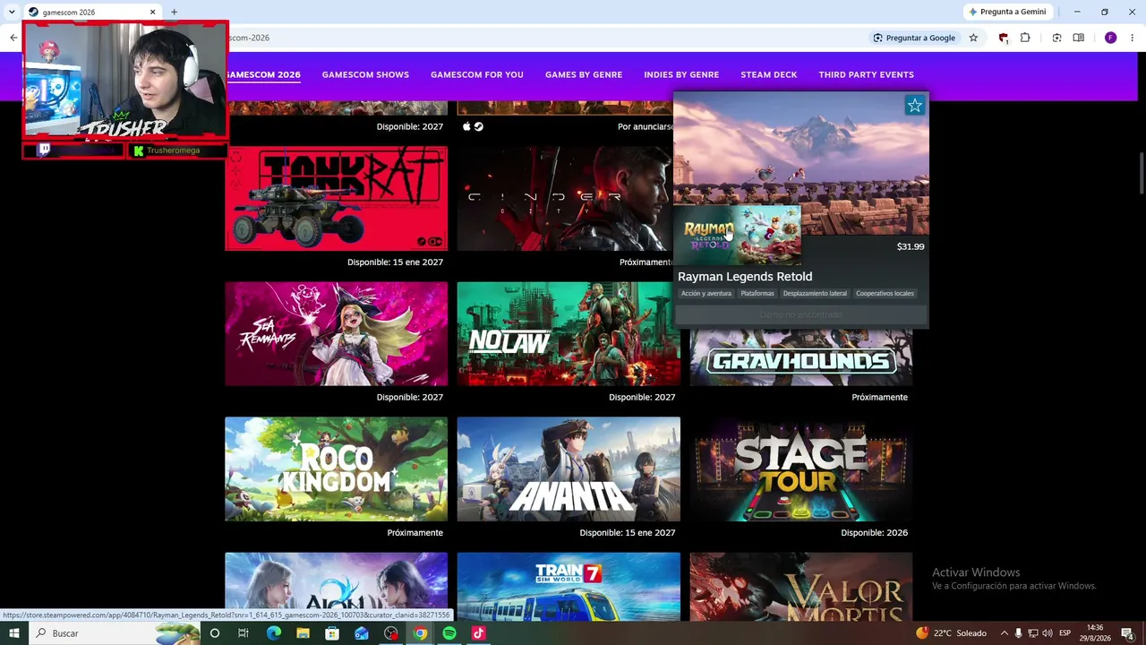Select the STEAM DECK tab
The height and width of the screenshot is (645, 1146).
coord(769,74)
